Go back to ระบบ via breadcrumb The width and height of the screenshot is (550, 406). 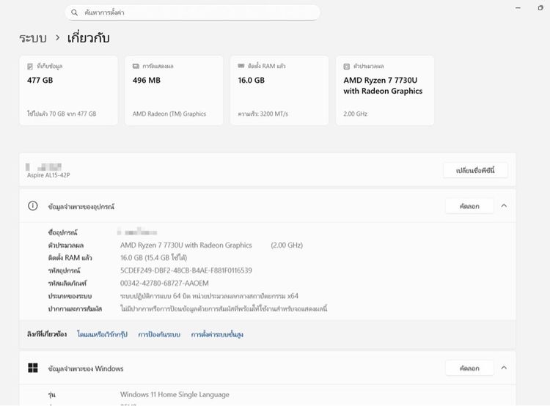click(x=33, y=37)
